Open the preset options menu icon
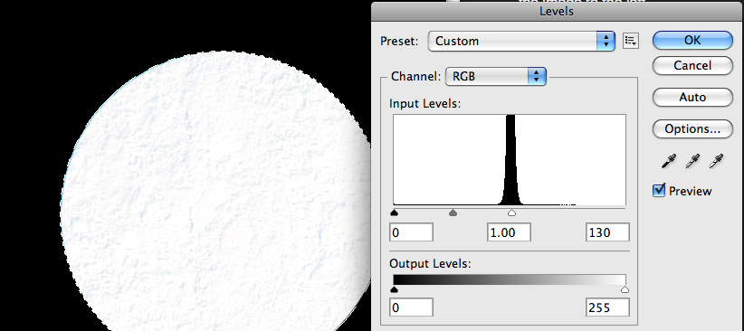Screen dimensions: 744x331 pyautogui.click(x=631, y=42)
